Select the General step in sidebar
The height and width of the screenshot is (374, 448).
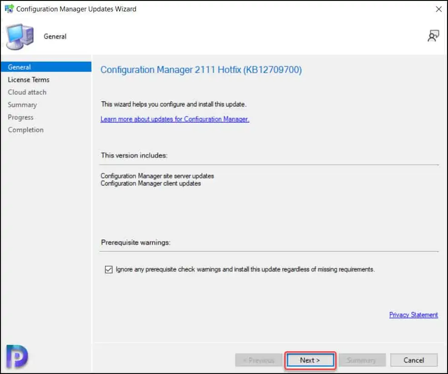click(x=46, y=67)
